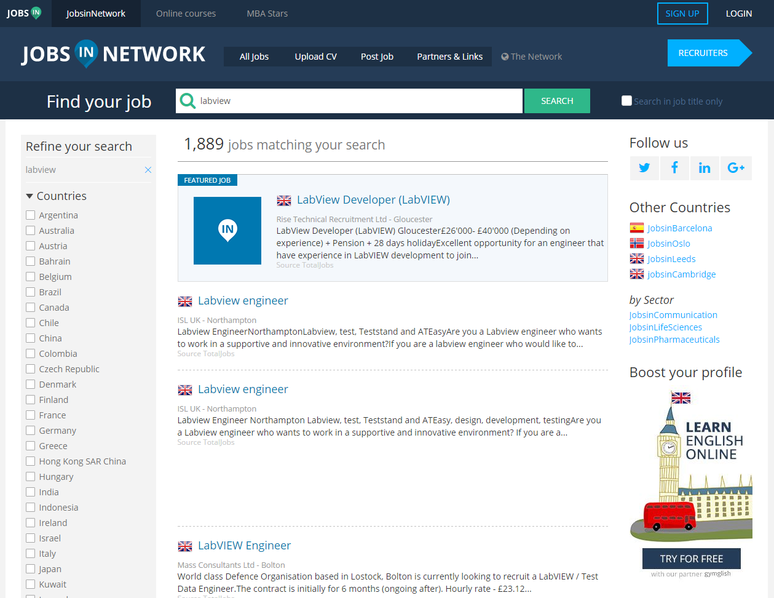Screen dimensions: 774x598
Task: Open the Post Job menu item
Action: click(x=377, y=57)
